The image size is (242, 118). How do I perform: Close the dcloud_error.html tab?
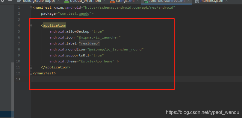[104, 1]
